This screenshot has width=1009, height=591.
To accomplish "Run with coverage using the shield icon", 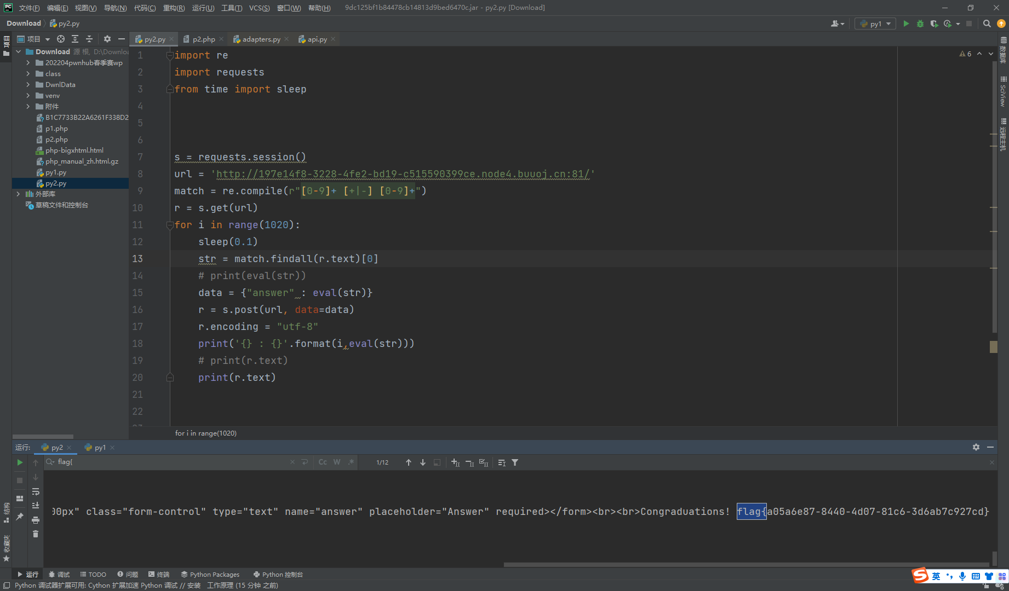I will pos(934,24).
